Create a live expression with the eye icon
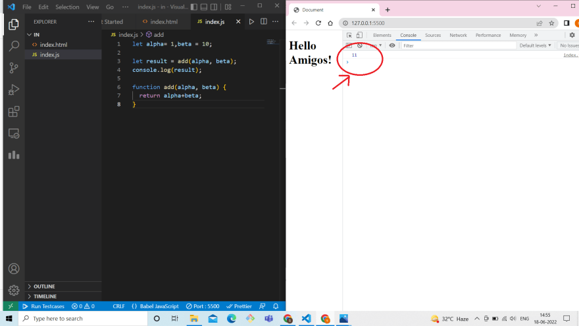The height and width of the screenshot is (326, 579). coord(392,45)
